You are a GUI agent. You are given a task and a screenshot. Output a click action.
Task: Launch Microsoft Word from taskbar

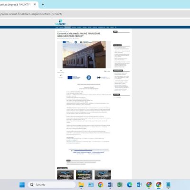pyautogui.click(x=110, y=185)
